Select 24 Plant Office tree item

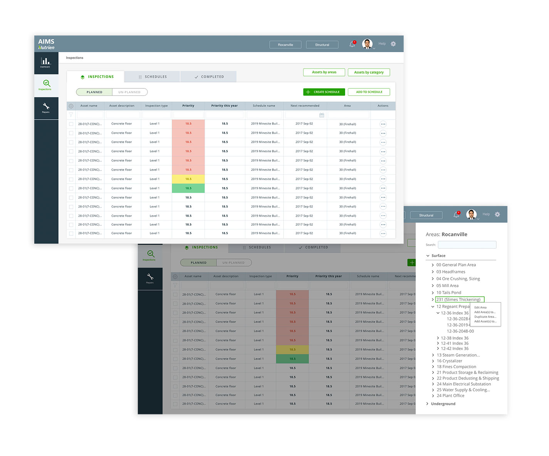click(450, 396)
